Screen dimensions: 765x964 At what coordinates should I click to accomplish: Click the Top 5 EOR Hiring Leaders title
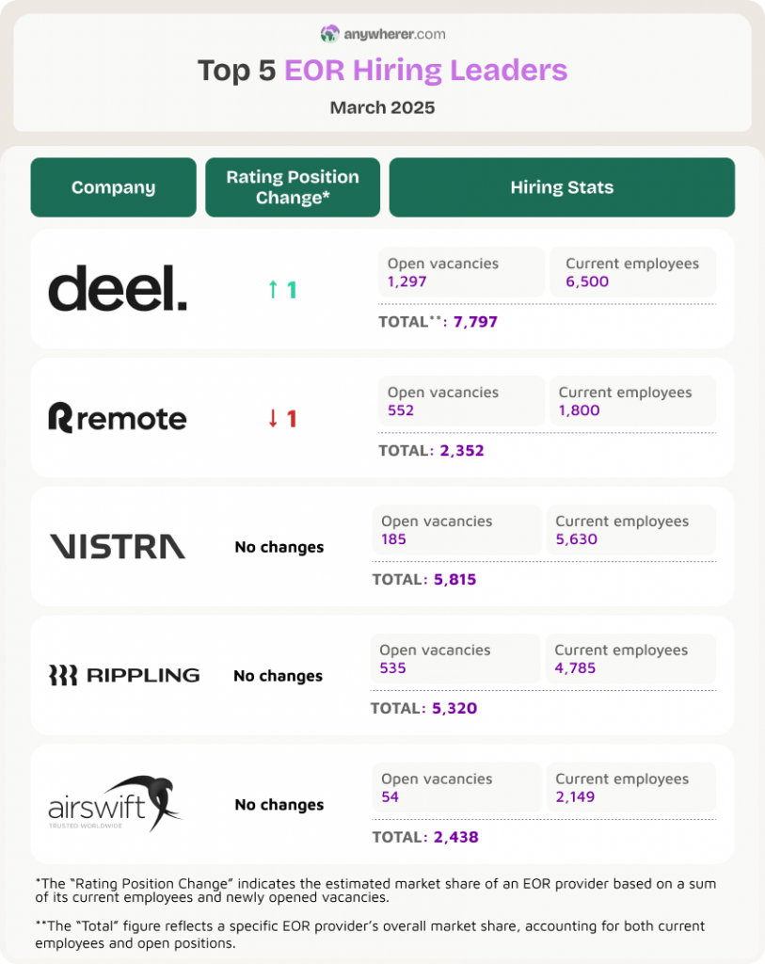[382, 71]
